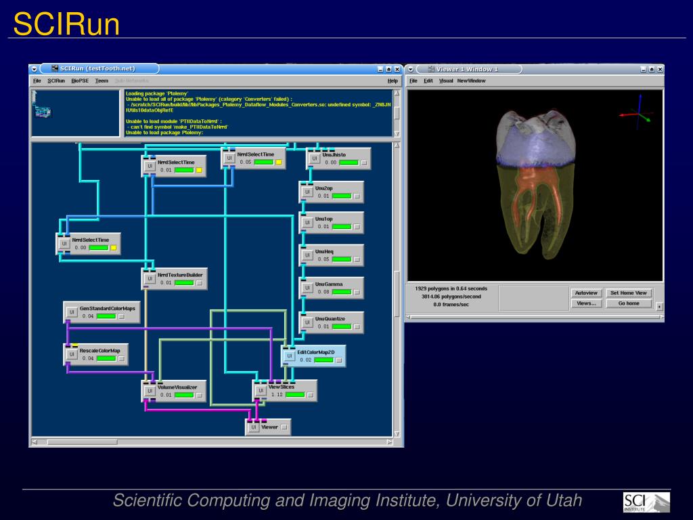Click the message indicator on VolumeVisualizer module
Viewport: 693px width, 520px height.
coord(200,395)
